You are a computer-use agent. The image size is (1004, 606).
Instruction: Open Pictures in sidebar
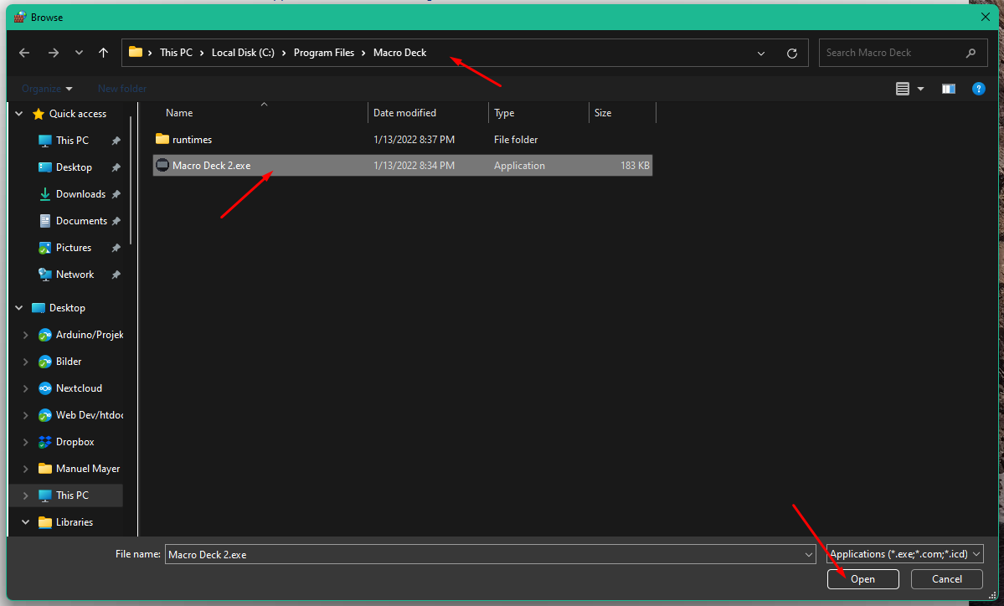tap(73, 248)
